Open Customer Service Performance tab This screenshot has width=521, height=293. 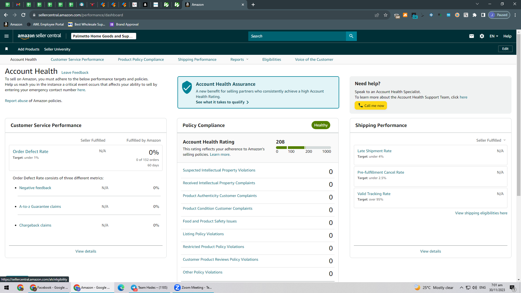point(77,59)
